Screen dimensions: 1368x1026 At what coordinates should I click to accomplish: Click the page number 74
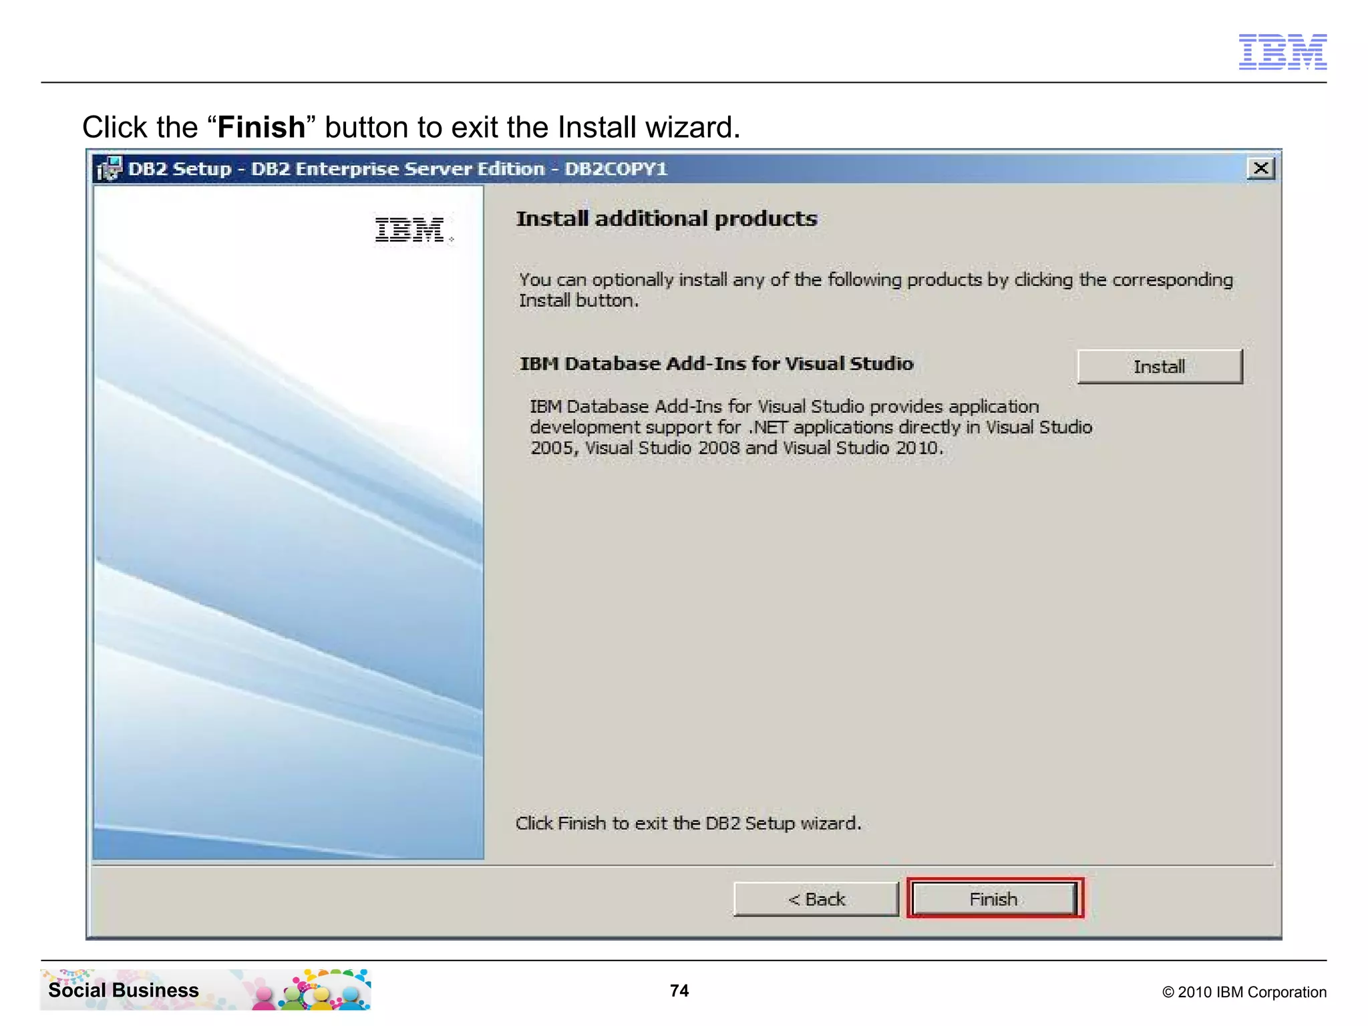[679, 990]
